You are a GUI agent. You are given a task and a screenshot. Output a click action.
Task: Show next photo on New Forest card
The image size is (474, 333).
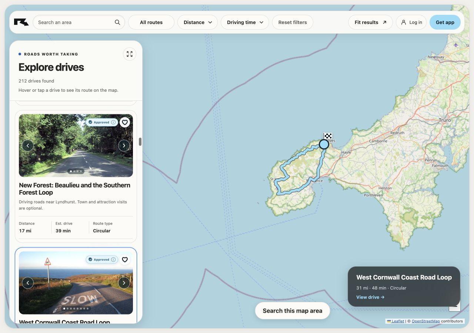[124, 145]
